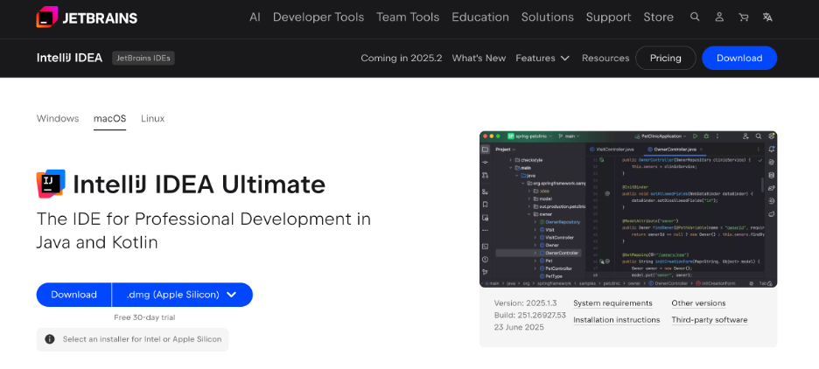Screen dimensions: 819x369
Task: Open the site search magnifier icon
Action: [x=695, y=17]
